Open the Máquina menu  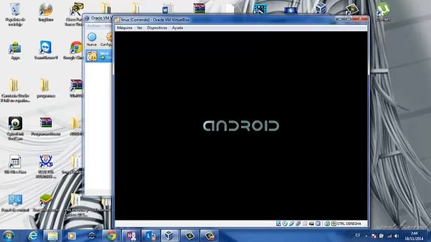[x=125, y=28]
